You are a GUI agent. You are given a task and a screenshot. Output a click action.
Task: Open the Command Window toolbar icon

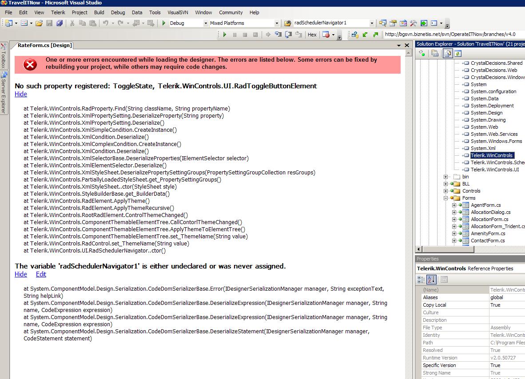click(434, 23)
